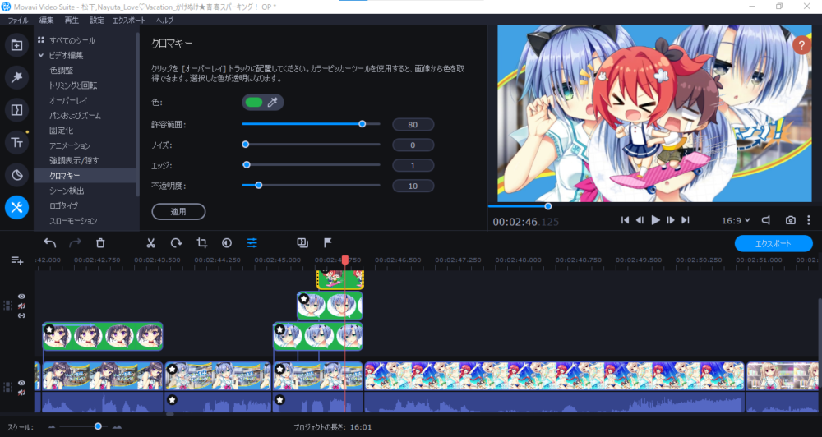822x437 pixels.
Task: Step forward one frame
Action: [x=671, y=221]
